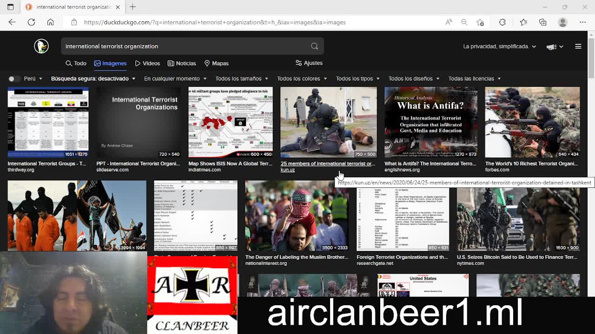The image size is (595, 334).
Task: Toggle the Perú region switch
Action: point(14,79)
